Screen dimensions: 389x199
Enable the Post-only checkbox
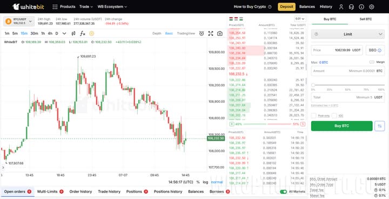(313, 115)
